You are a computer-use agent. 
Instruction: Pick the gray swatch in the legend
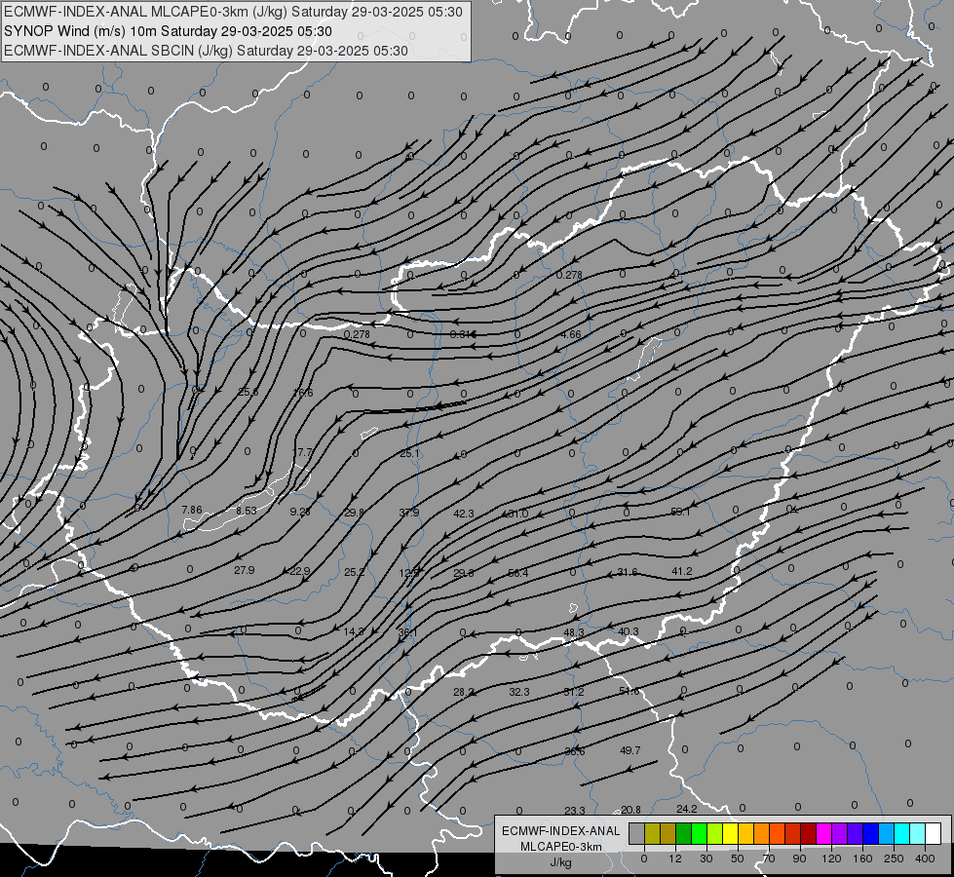[636, 833]
